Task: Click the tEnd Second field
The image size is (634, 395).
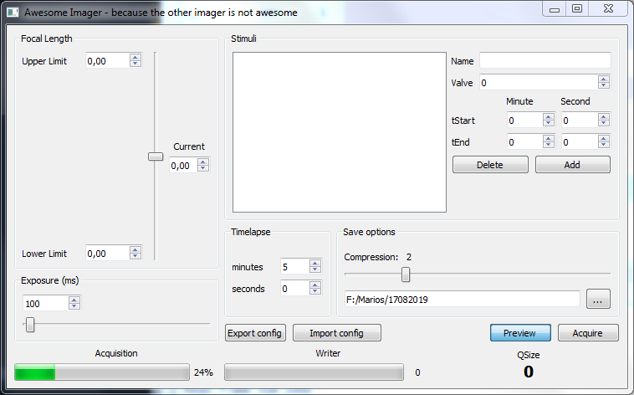Action: [x=580, y=142]
